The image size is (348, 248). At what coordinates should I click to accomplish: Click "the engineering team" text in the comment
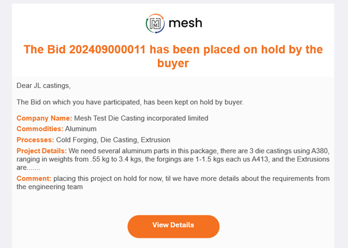click(50, 187)
